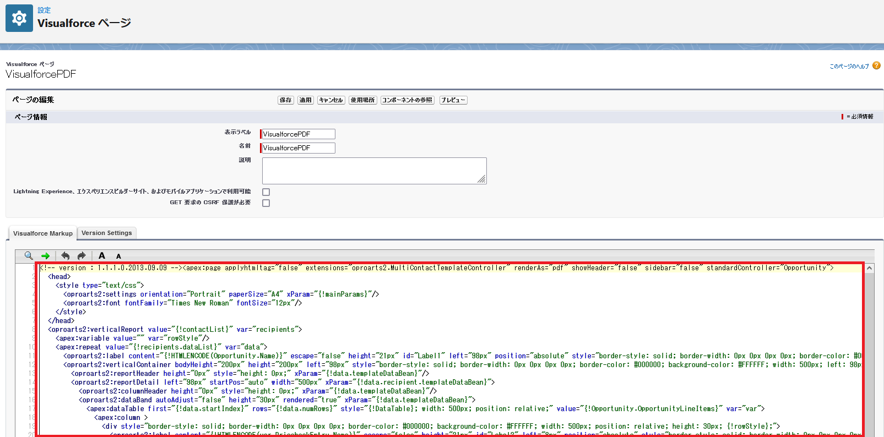Image resolution: width=884 pixels, height=437 pixels.
Task: Click the ページ情報 section heading
Action: [31, 117]
